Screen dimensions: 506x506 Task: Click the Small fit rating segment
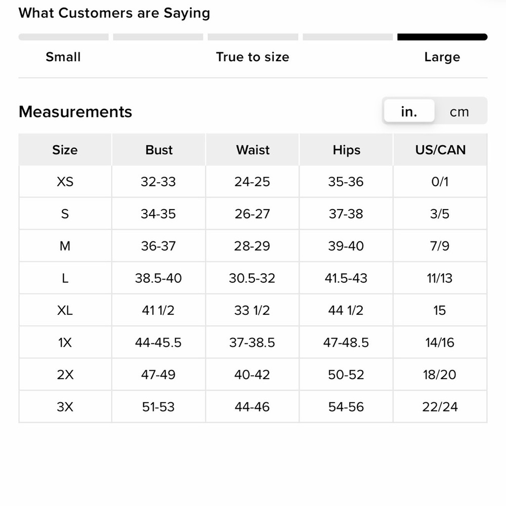click(x=64, y=37)
